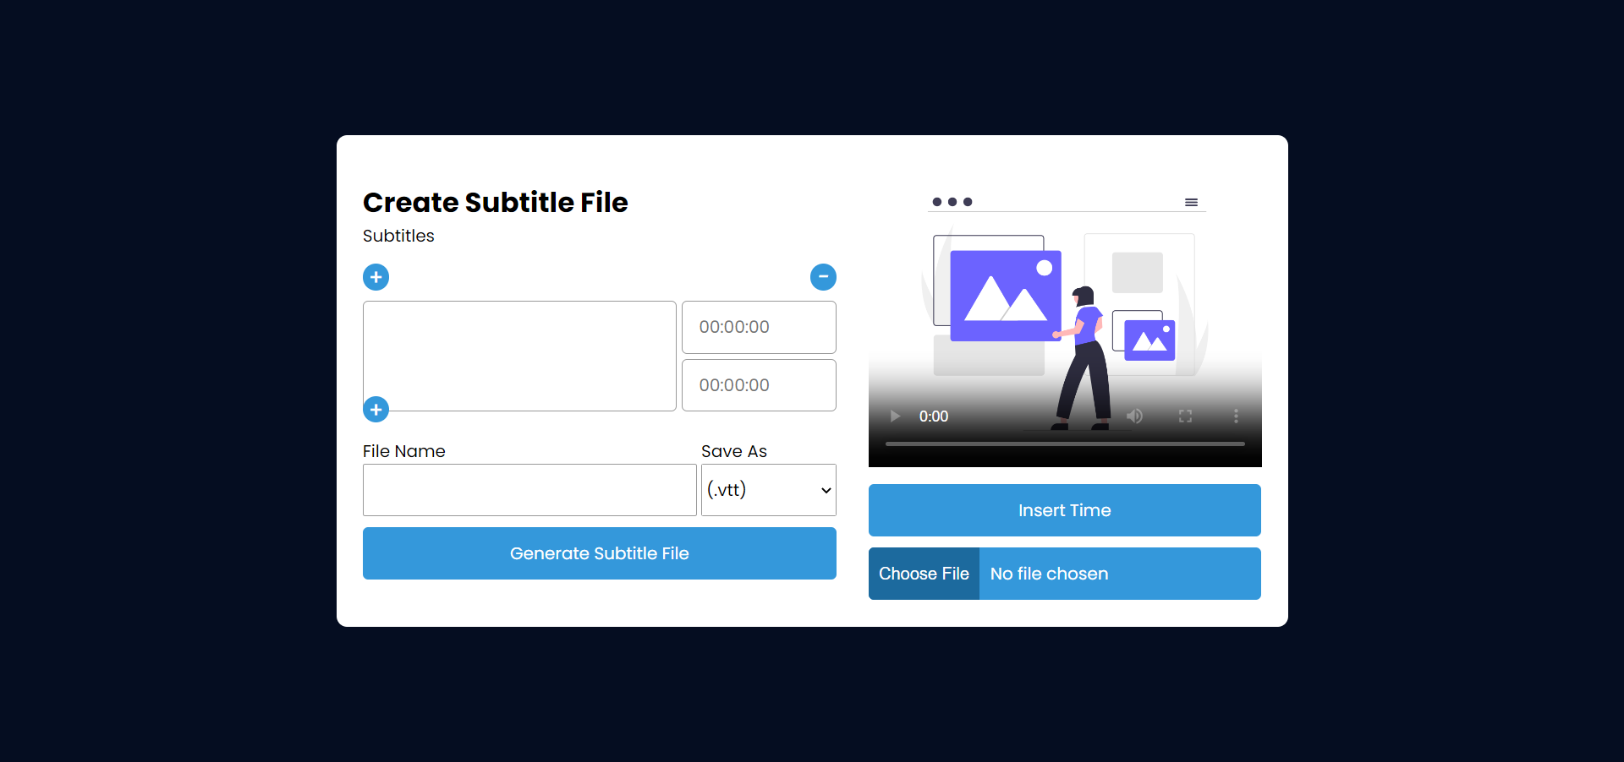The width and height of the screenshot is (1624, 762).
Task: Click the video seek progress bar
Action: [x=1064, y=444]
